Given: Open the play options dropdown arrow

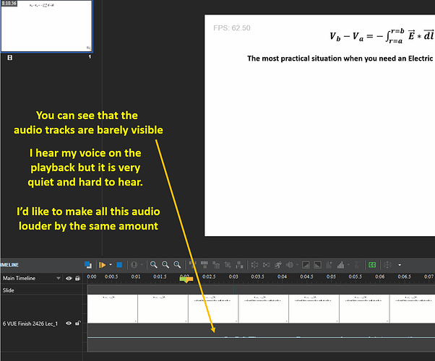Looking at the screenshot, I should pyautogui.click(x=111, y=265).
